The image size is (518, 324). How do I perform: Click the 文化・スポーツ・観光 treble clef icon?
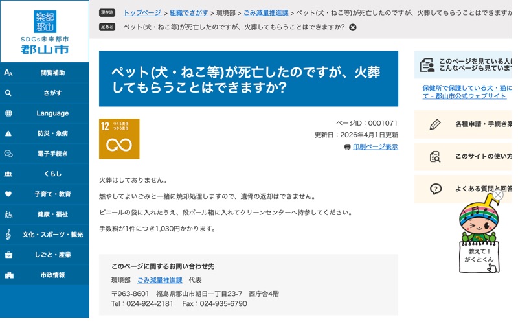(8, 235)
